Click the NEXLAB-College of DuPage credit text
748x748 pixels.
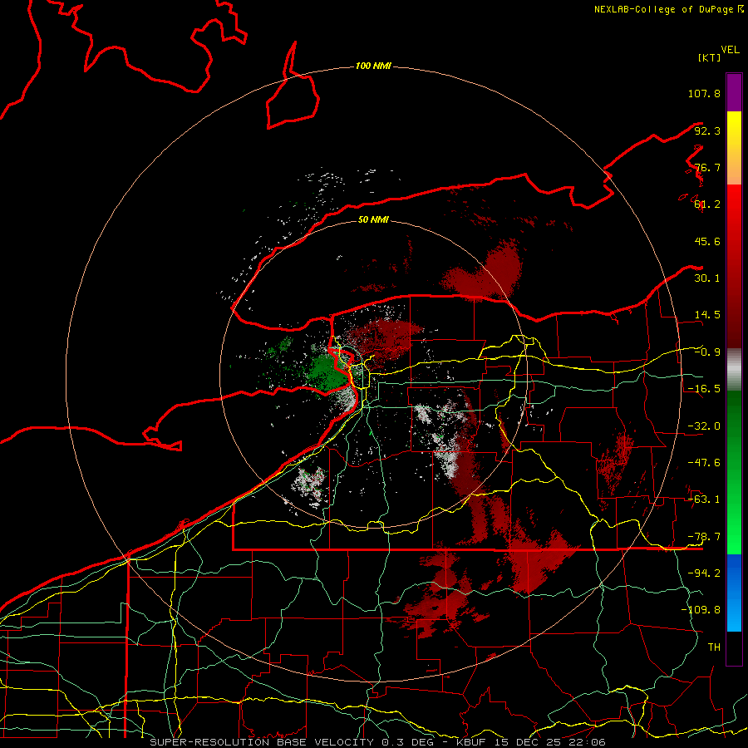click(x=669, y=9)
